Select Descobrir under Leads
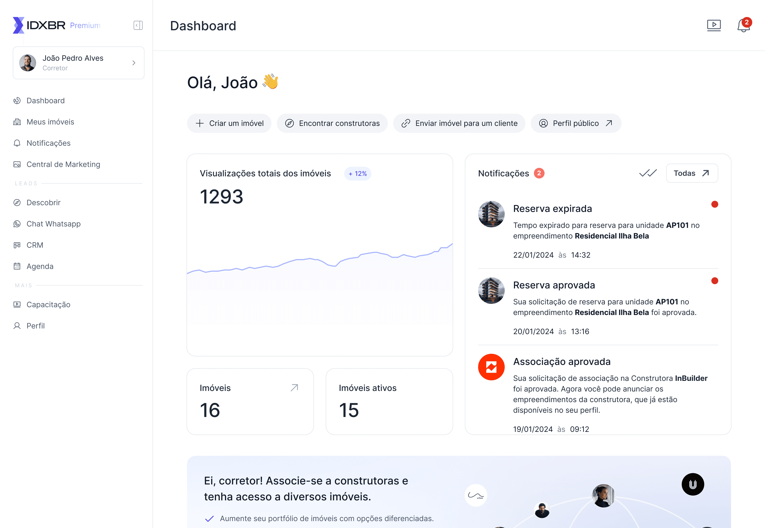The width and height of the screenshot is (765, 528). 17,202
